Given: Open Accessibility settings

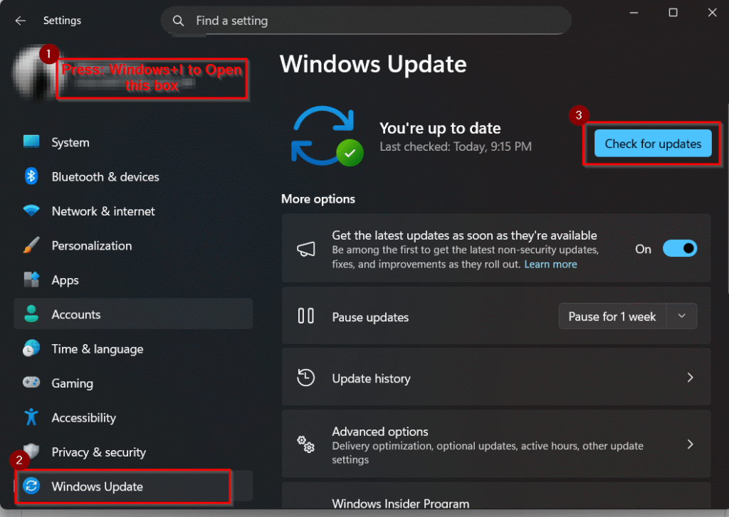Looking at the screenshot, I should point(133,417).
